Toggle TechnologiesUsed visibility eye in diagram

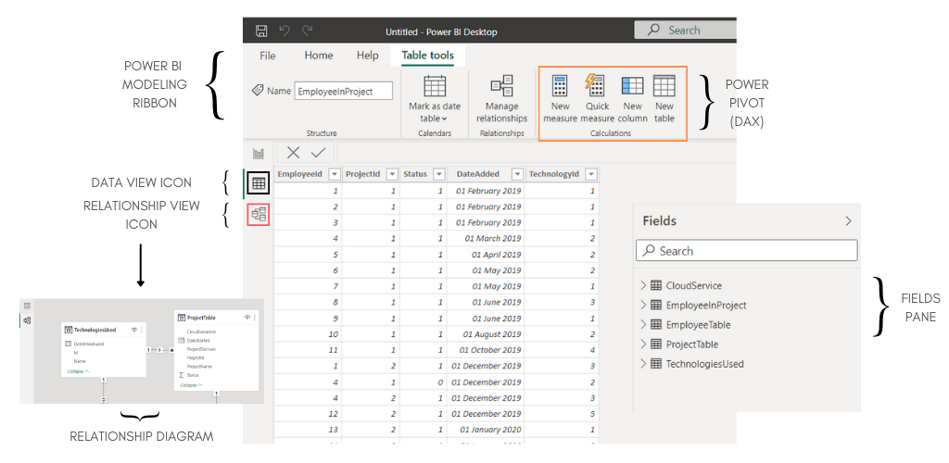tap(133, 330)
